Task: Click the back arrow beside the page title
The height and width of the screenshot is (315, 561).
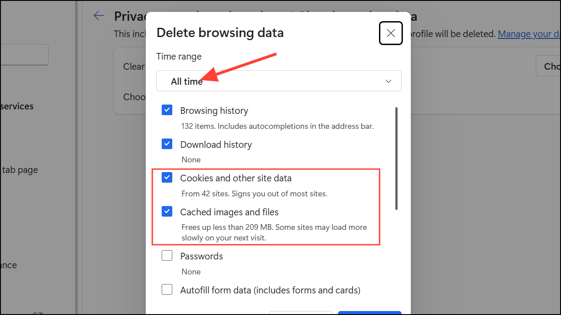Action: tap(99, 16)
